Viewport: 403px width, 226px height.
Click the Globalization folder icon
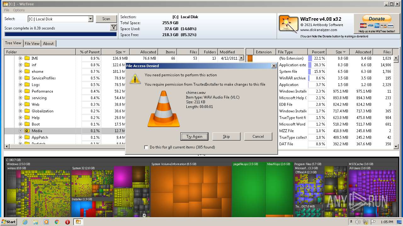tap(27, 111)
